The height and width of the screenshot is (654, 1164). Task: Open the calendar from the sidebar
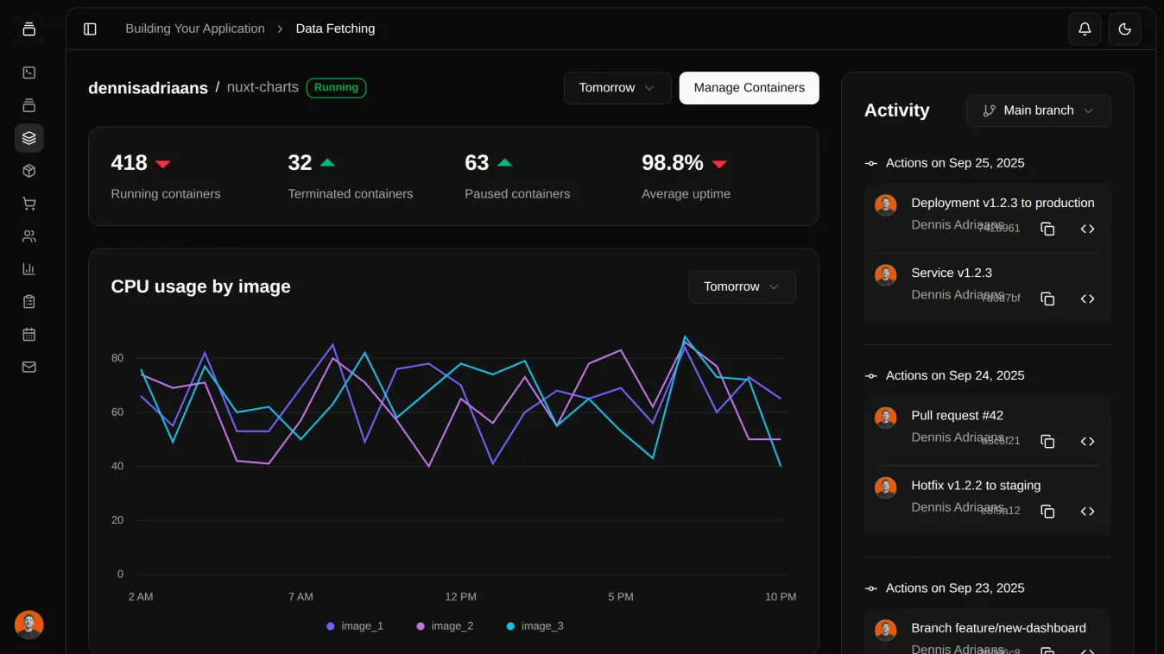point(28,334)
